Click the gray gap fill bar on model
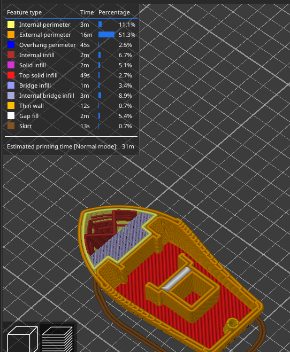Image resolution: width=290 pixels, height=352 pixels. 177,278
